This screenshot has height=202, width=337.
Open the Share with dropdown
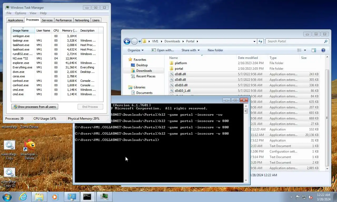click(190, 50)
